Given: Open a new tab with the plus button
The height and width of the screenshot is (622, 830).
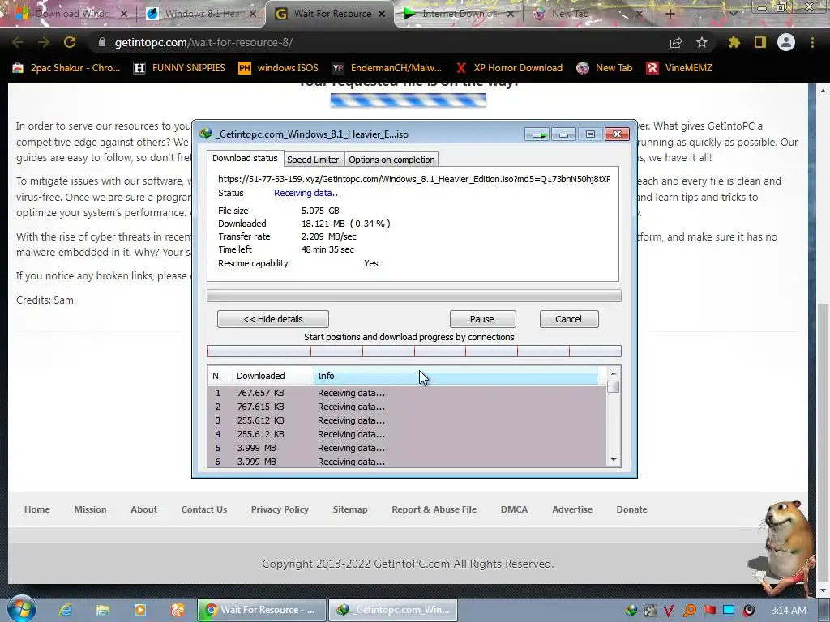Looking at the screenshot, I should (x=670, y=14).
